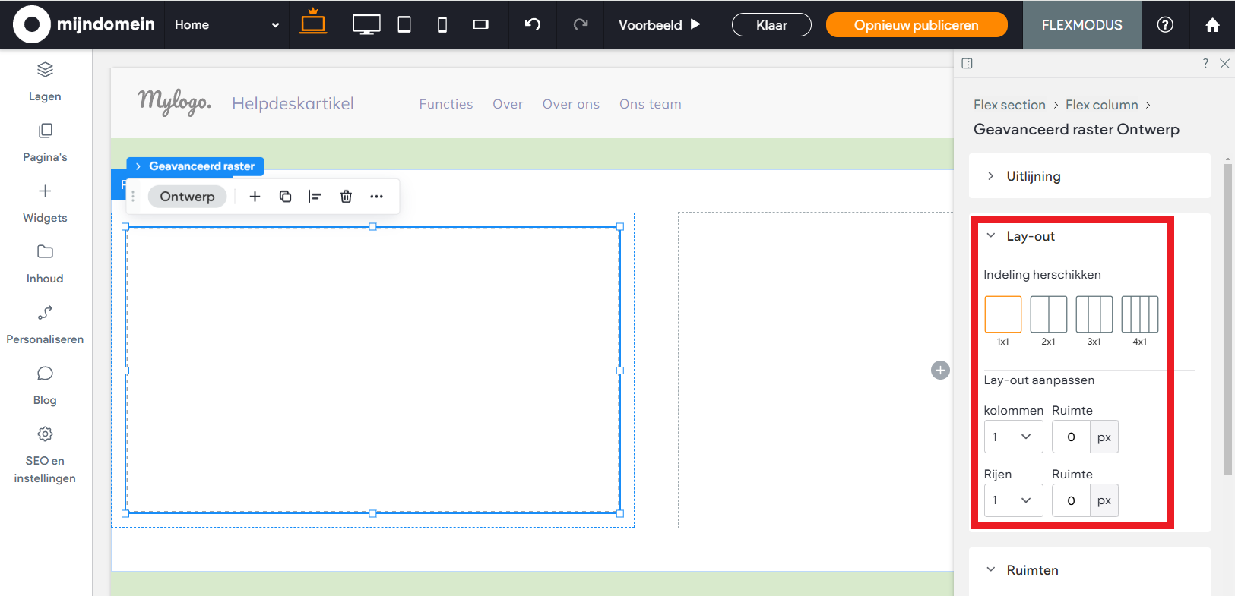The image size is (1235, 596).
Task: Open the Over ons menu item
Action: coord(571,104)
